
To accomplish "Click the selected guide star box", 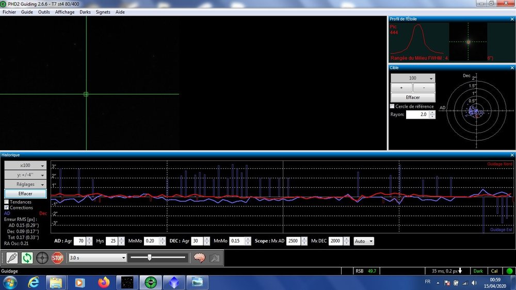I will (x=86, y=94).
